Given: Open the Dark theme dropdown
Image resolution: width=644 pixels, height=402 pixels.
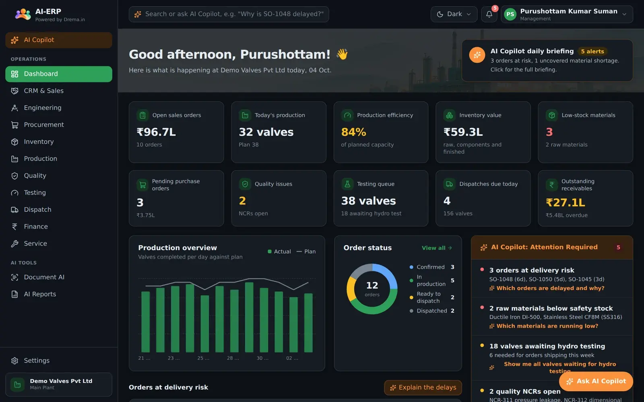Looking at the screenshot, I should [x=454, y=14].
